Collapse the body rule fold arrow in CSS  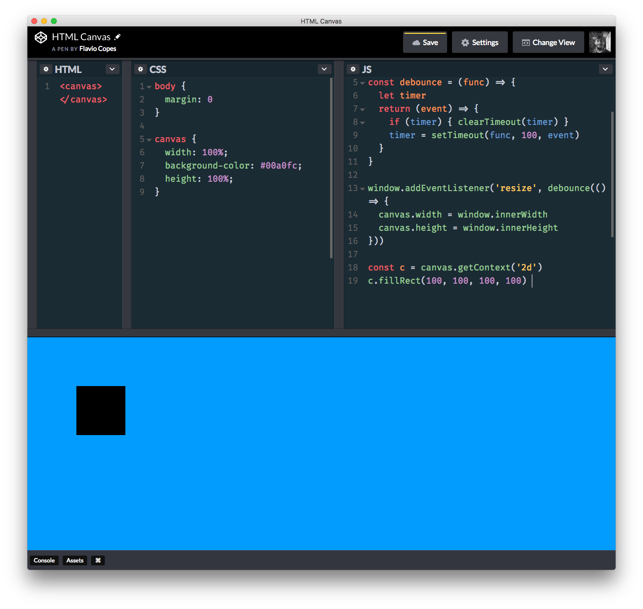tap(149, 87)
